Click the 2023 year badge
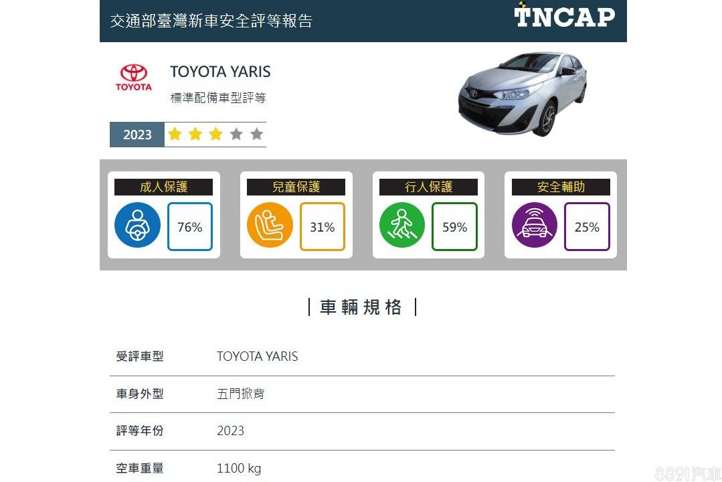The image size is (722, 482). pyautogui.click(x=137, y=135)
